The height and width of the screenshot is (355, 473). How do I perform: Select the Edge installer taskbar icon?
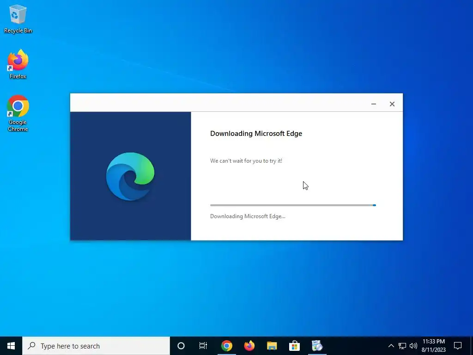pos(317,346)
